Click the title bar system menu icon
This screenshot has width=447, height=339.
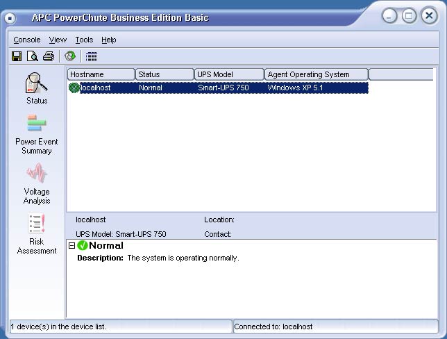tap(10, 18)
